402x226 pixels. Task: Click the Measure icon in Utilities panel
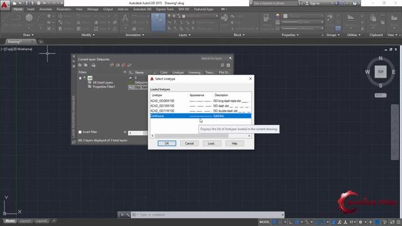coord(350,18)
